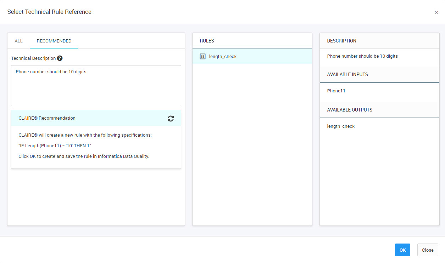Refresh the CLAIRE recommendation
445x263 pixels.
pos(171,119)
